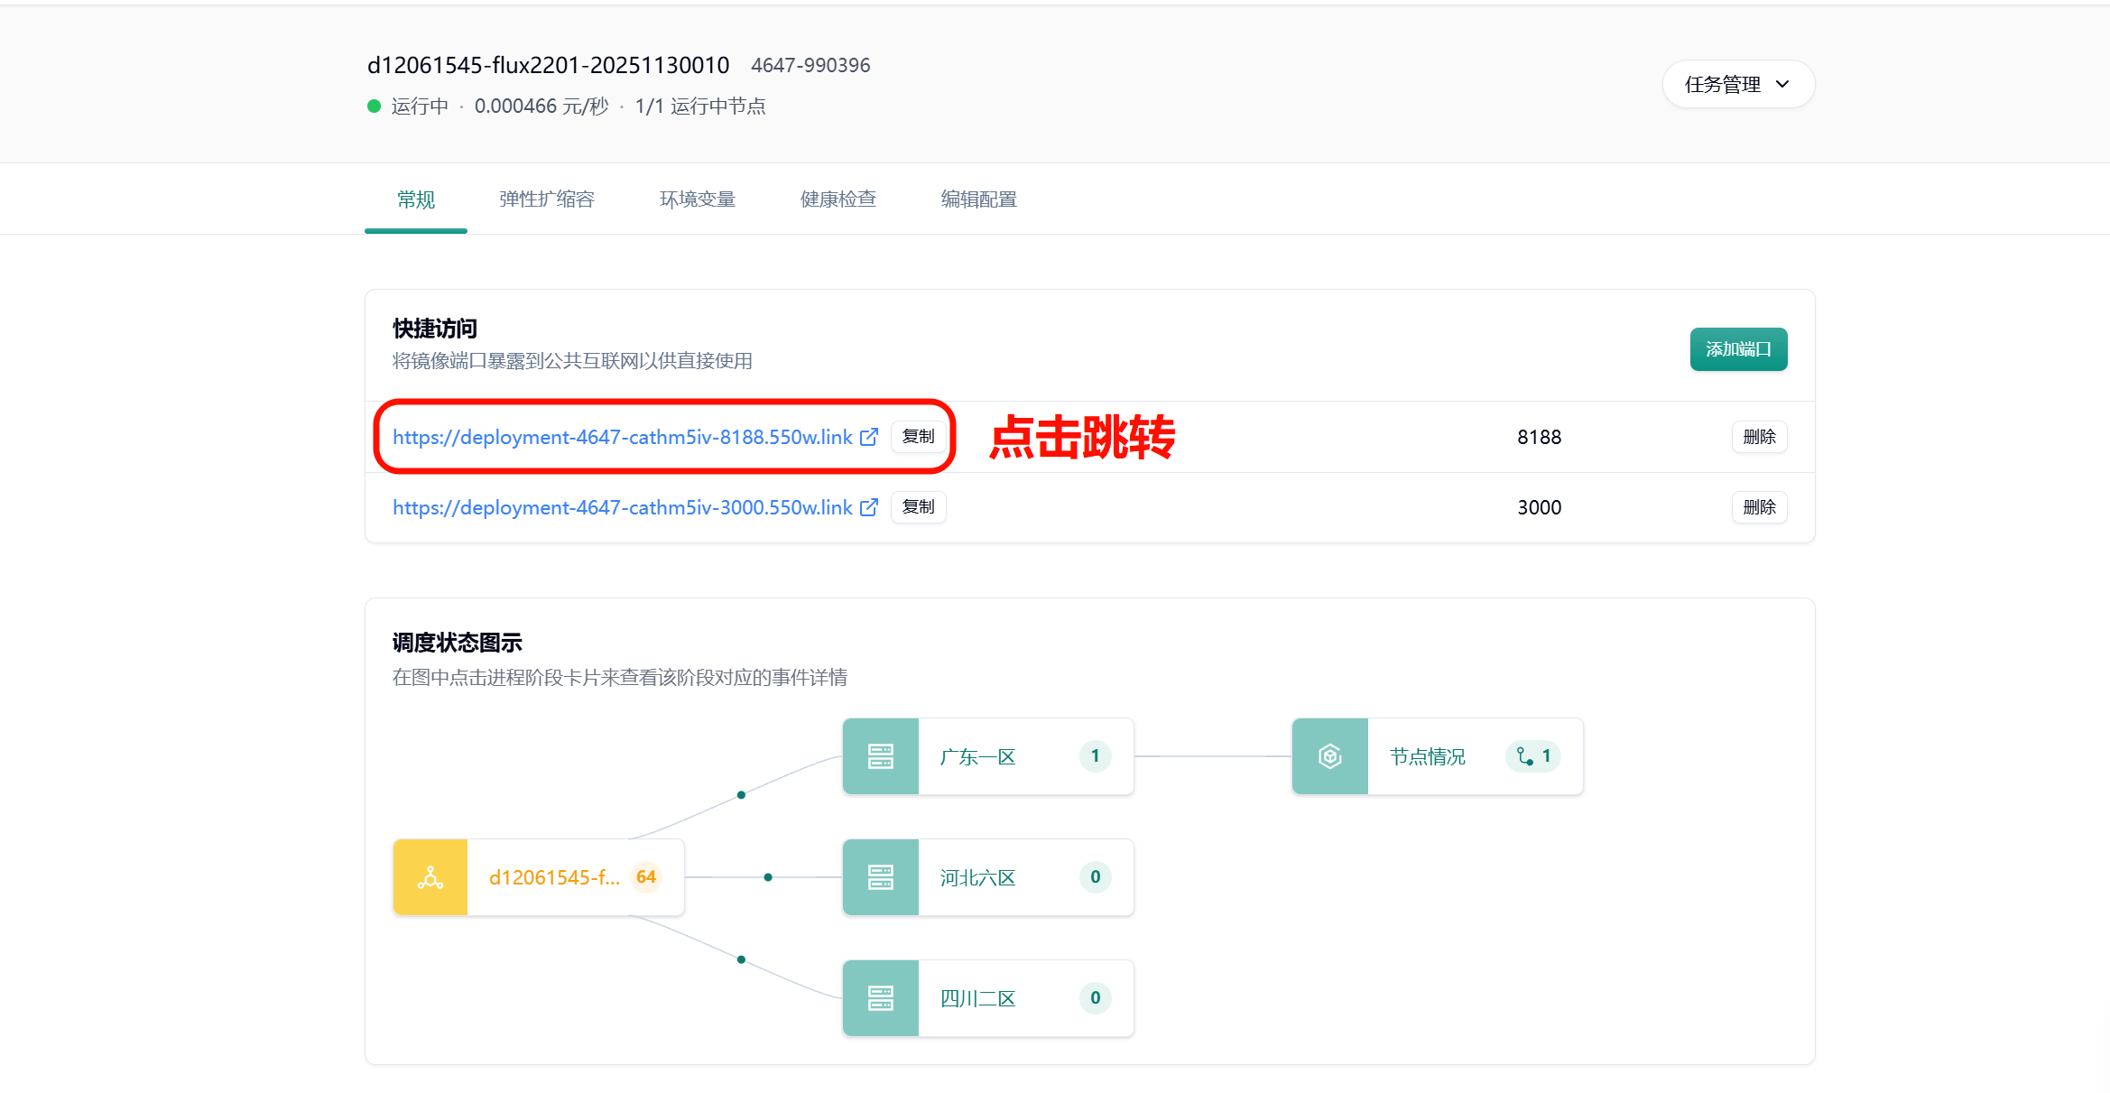Viewport: 2110px width, 1093px height.
Task: Open the deployment-4647-cathm5iv-3000 link
Action: click(x=622, y=507)
